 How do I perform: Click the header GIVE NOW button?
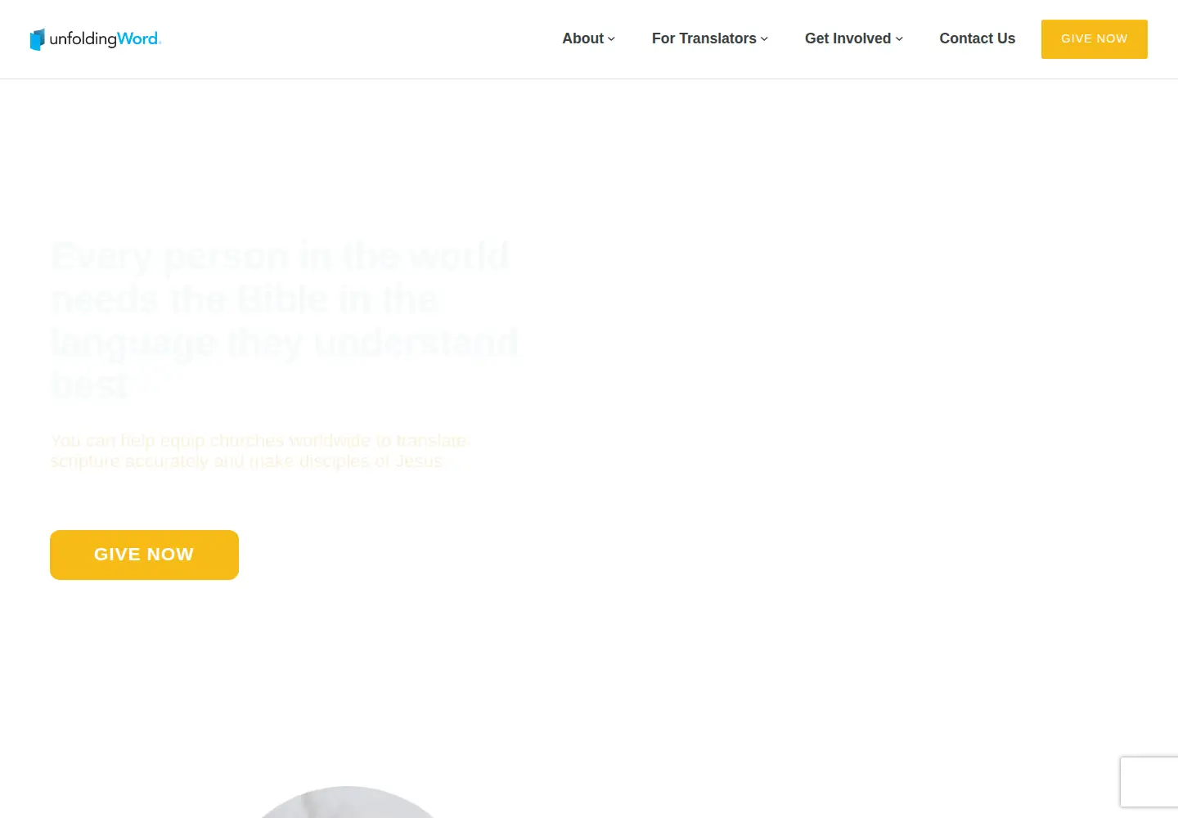(x=1094, y=39)
